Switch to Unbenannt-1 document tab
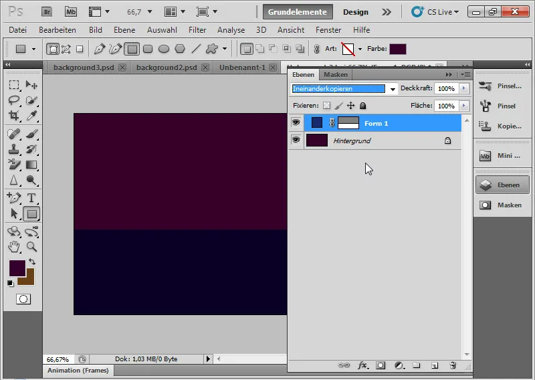This screenshot has width=535, height=380. point(242,68)
